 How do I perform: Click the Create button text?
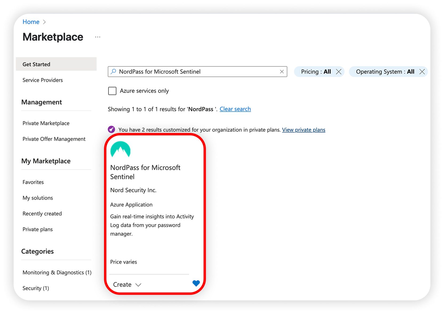tap(122, 285)
